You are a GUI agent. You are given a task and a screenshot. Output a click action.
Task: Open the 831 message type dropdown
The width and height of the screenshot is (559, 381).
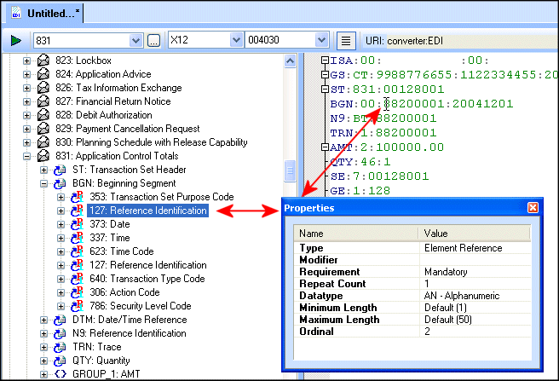click(x=135, y=40)
